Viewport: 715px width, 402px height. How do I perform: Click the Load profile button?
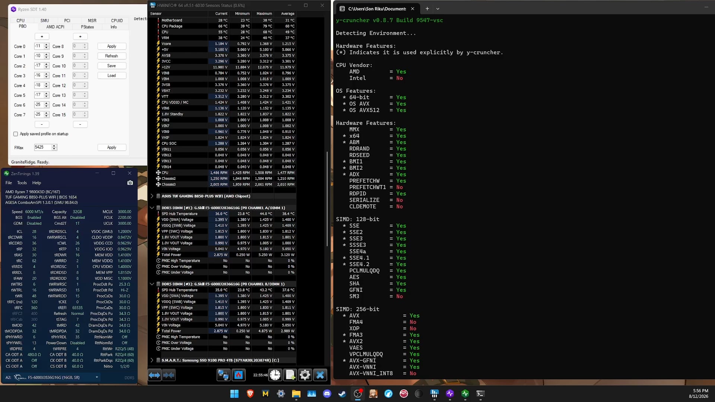112,76
